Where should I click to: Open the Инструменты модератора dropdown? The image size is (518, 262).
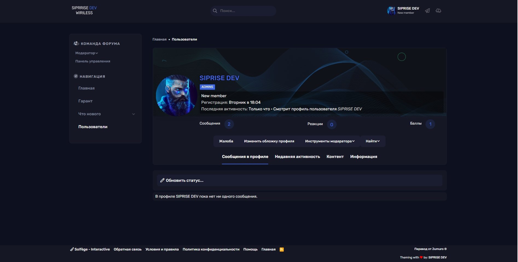click(330, 141)
